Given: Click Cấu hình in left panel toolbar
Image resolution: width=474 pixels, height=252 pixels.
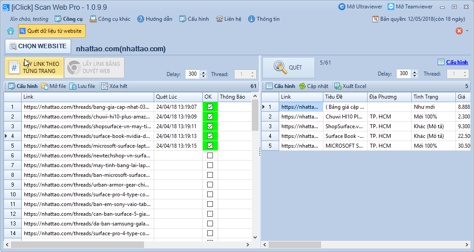Looking at the screenshot, I should 23,86.
